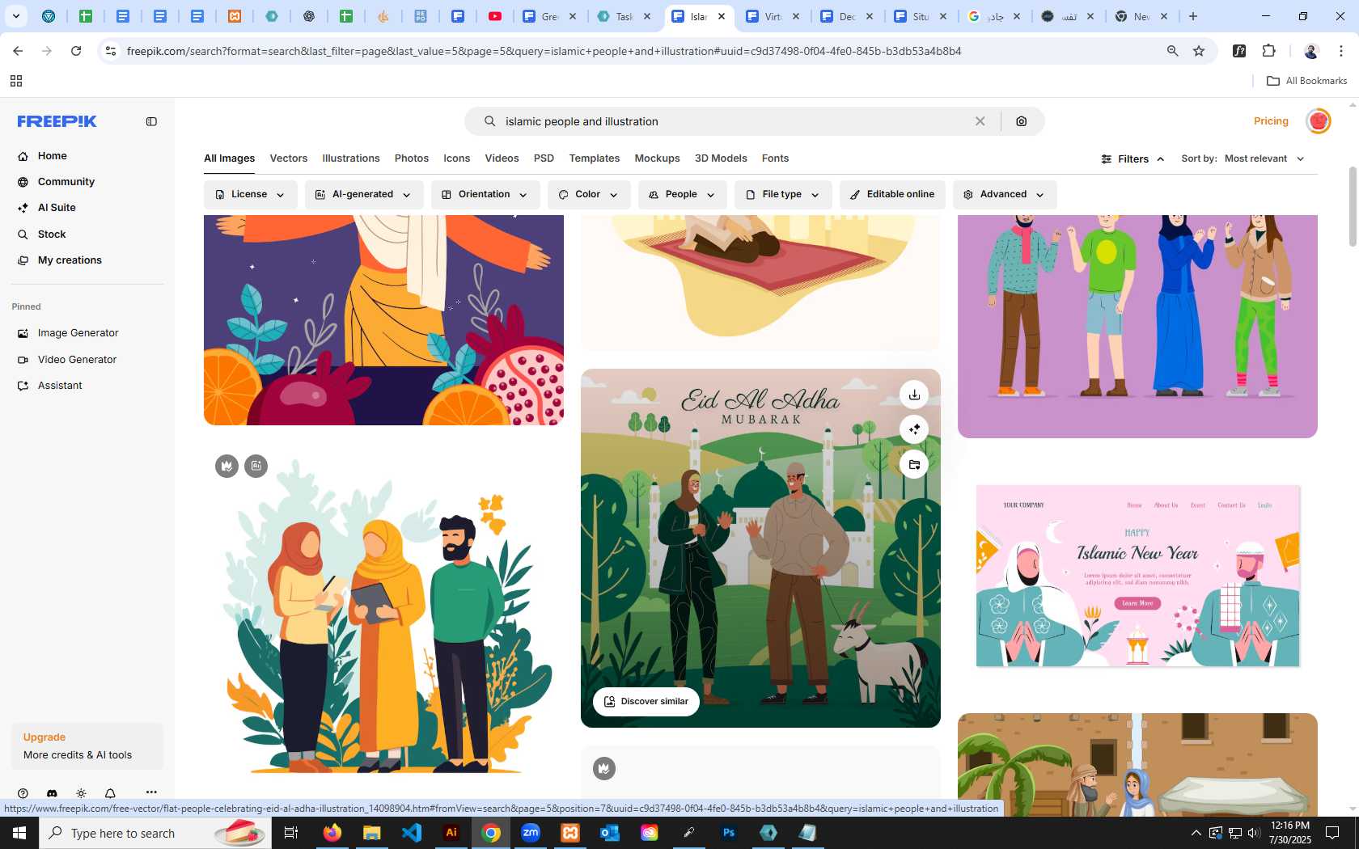Open more options three-dots in sidebar

pyautogui.click(x=151, y=792)
